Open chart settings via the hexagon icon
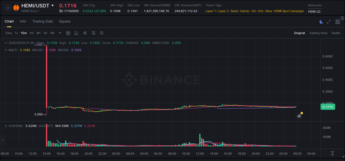345x161 pixels. (102, 33)
